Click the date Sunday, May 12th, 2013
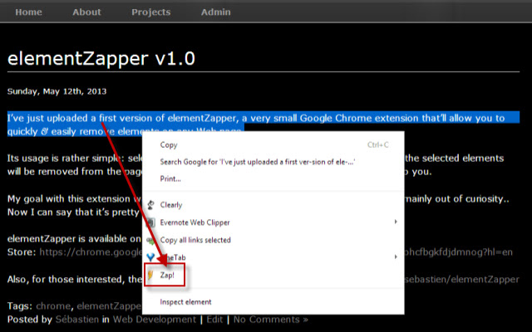This screenshot has height=332, width=532. coord(57,91)
